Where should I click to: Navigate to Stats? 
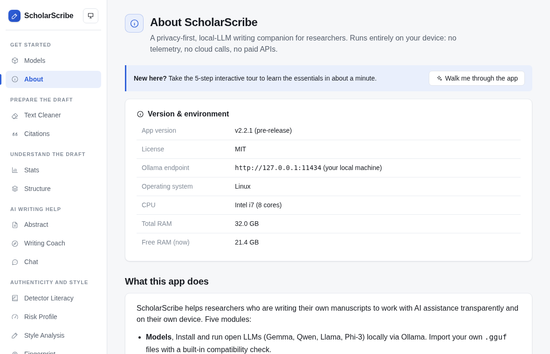(x=53, y=170)
